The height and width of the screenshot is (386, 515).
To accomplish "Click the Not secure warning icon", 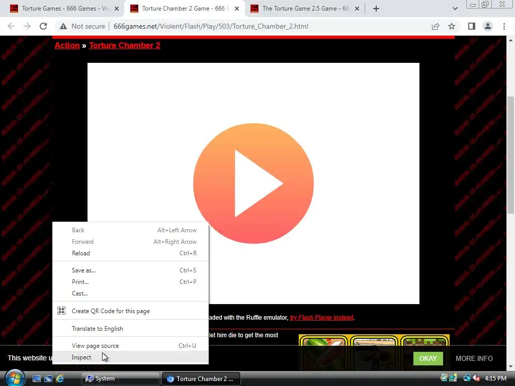I will [x=63, y=26].
